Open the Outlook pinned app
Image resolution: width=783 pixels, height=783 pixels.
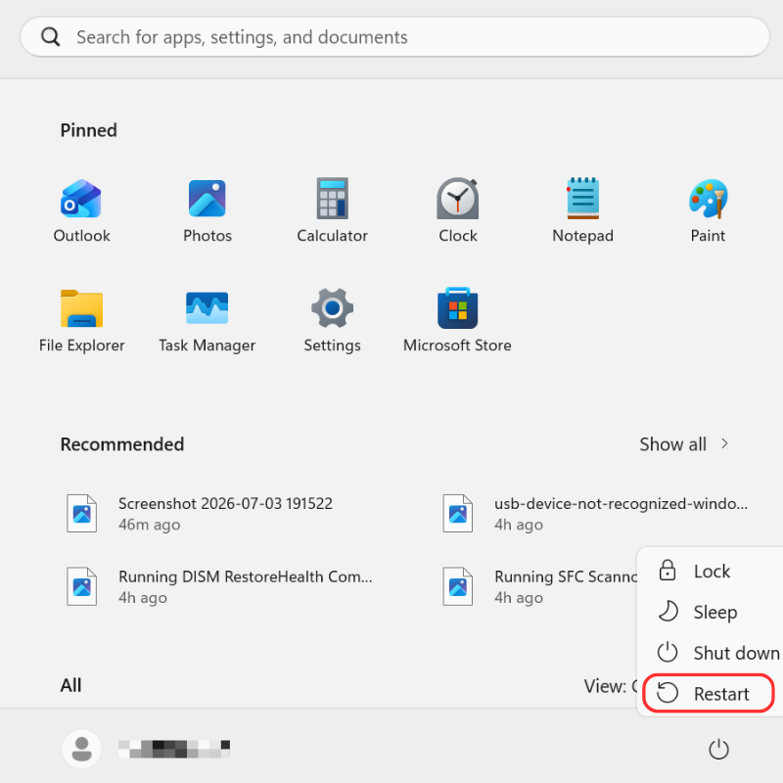tap(81, 210)
